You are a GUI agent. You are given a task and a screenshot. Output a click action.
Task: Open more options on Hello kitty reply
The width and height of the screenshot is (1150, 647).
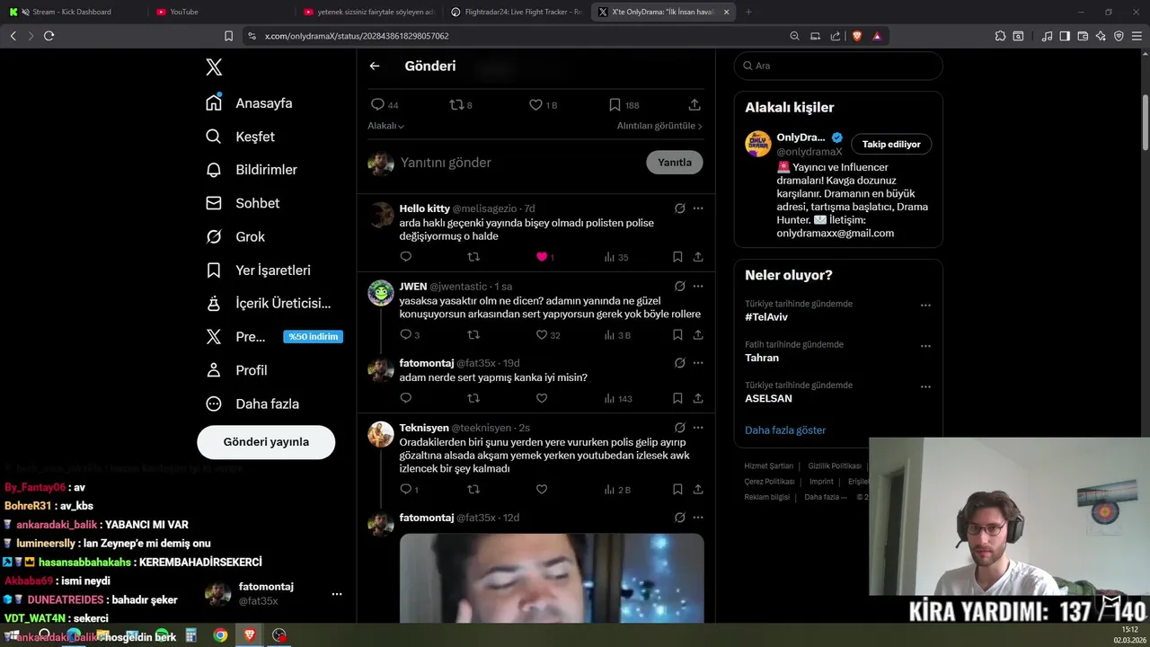pyautogui.click(x=698, y=208)
